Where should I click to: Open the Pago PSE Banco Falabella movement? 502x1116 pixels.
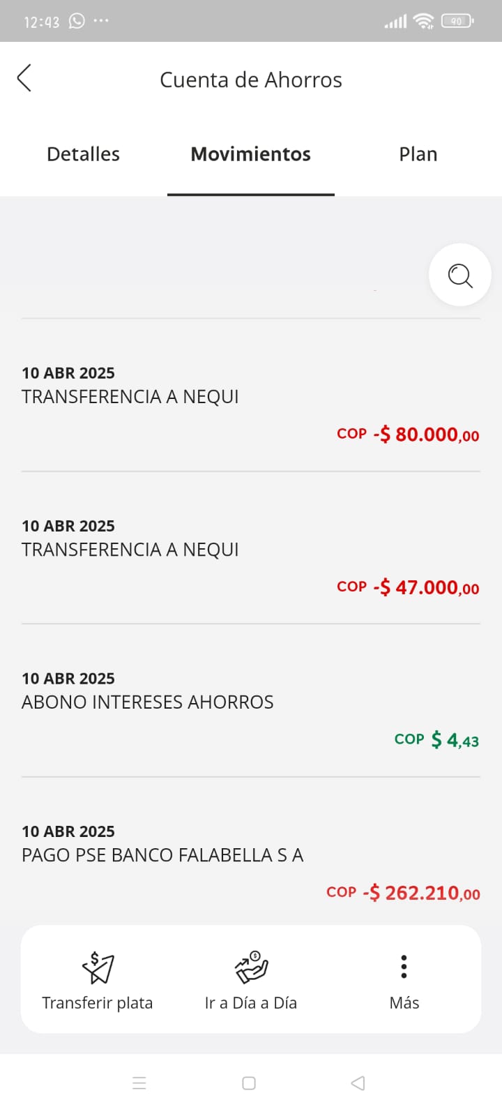251,861
